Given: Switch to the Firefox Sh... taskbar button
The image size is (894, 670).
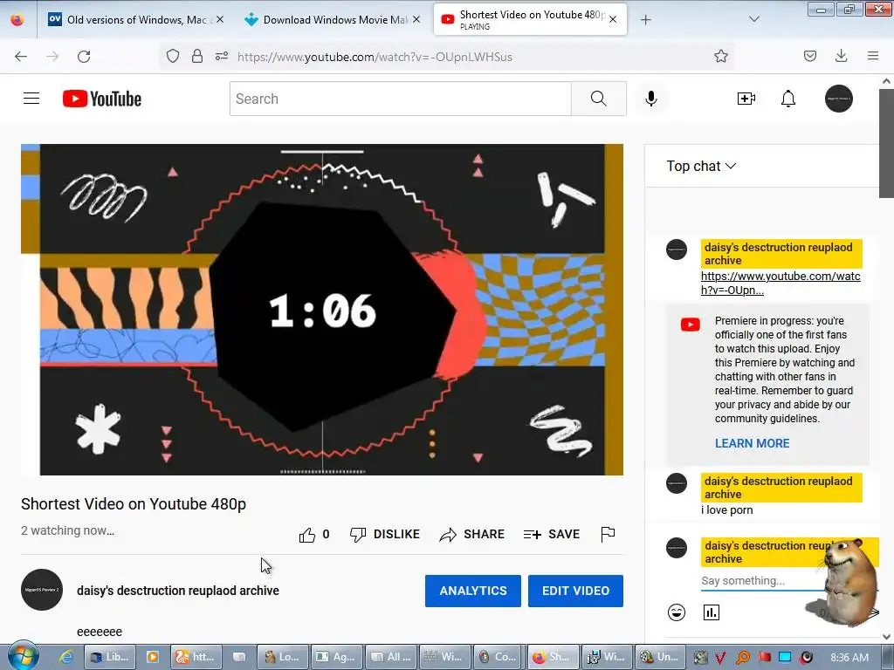Looking at the screenshot, I should (x=553, y=657).
